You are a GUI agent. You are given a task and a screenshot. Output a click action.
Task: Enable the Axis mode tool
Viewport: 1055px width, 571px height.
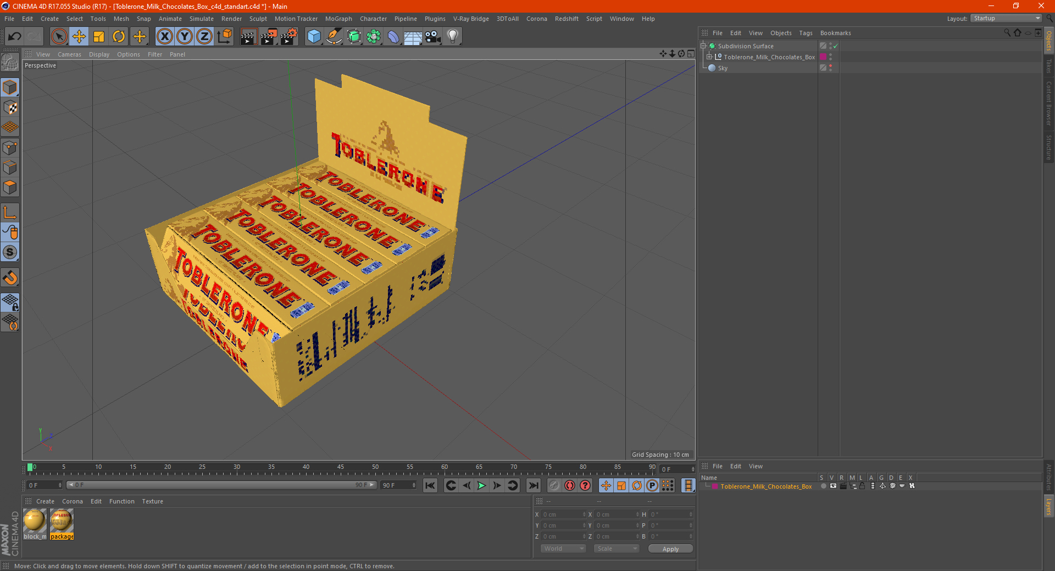click(10, 212)
